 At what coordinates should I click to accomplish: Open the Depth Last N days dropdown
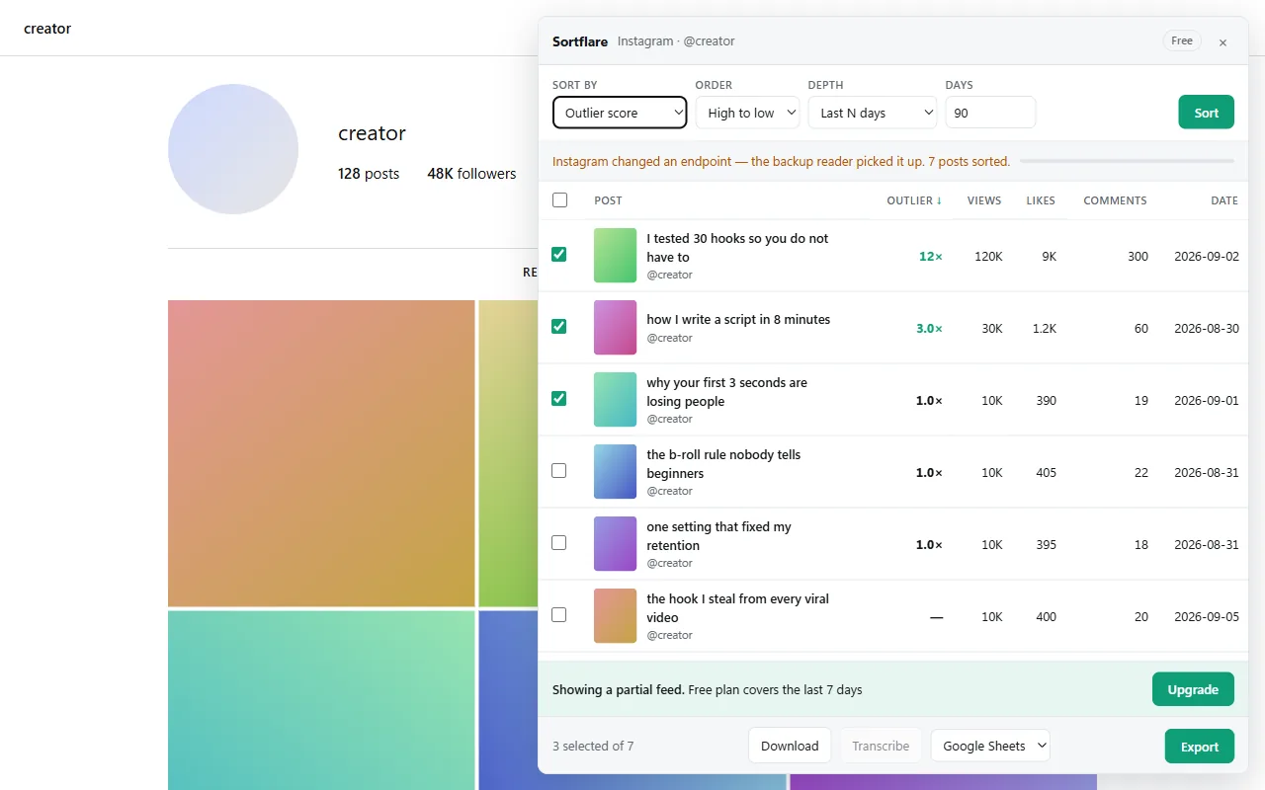[873, 113]
